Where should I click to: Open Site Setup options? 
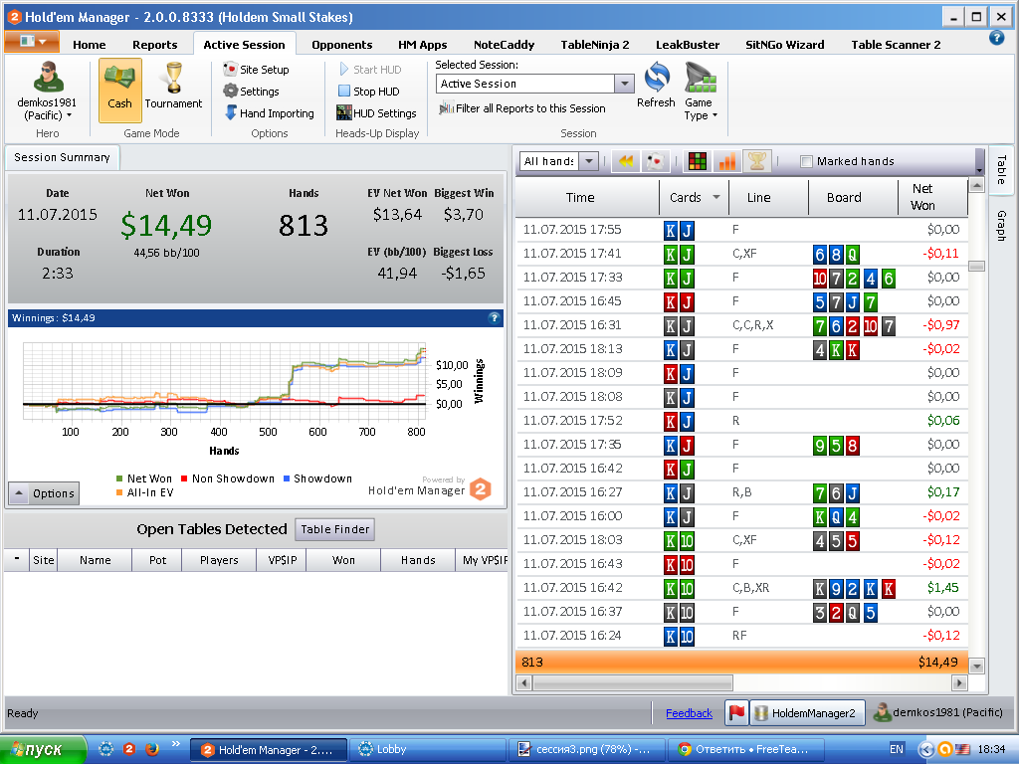click(256, 70)
